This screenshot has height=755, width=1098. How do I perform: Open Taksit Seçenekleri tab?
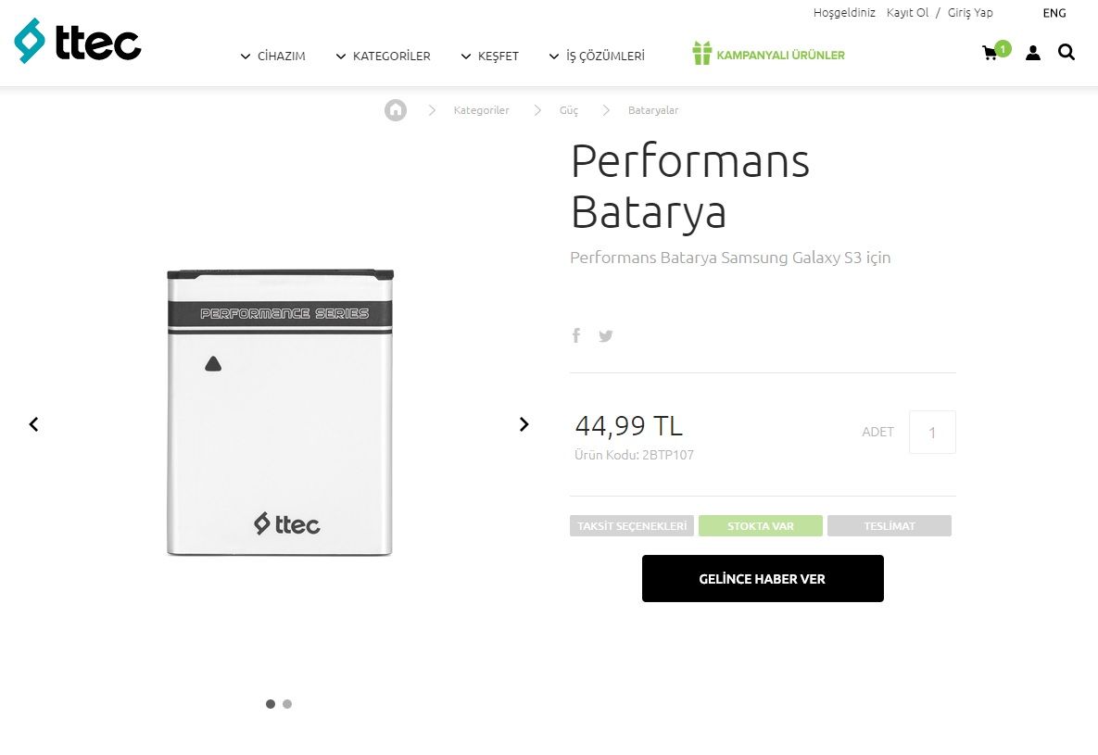tap(632, 526)
